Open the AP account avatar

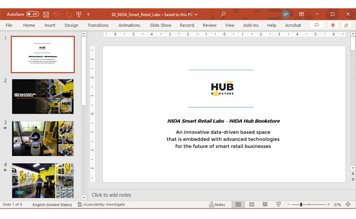(x=286, y=14)
